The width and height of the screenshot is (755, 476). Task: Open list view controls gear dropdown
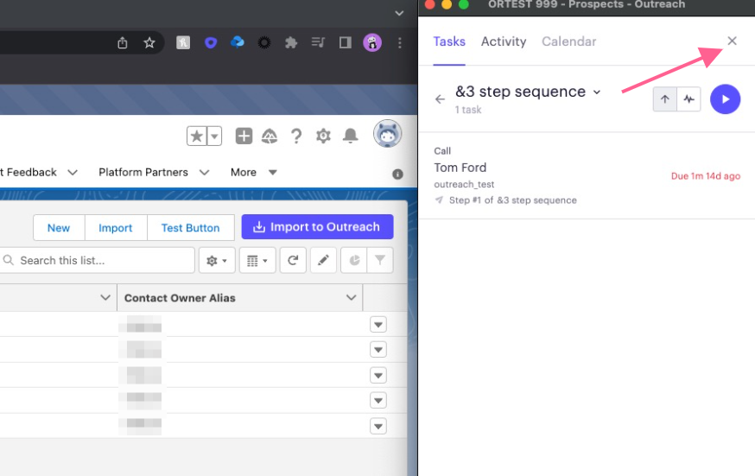(x=216, y=260)
